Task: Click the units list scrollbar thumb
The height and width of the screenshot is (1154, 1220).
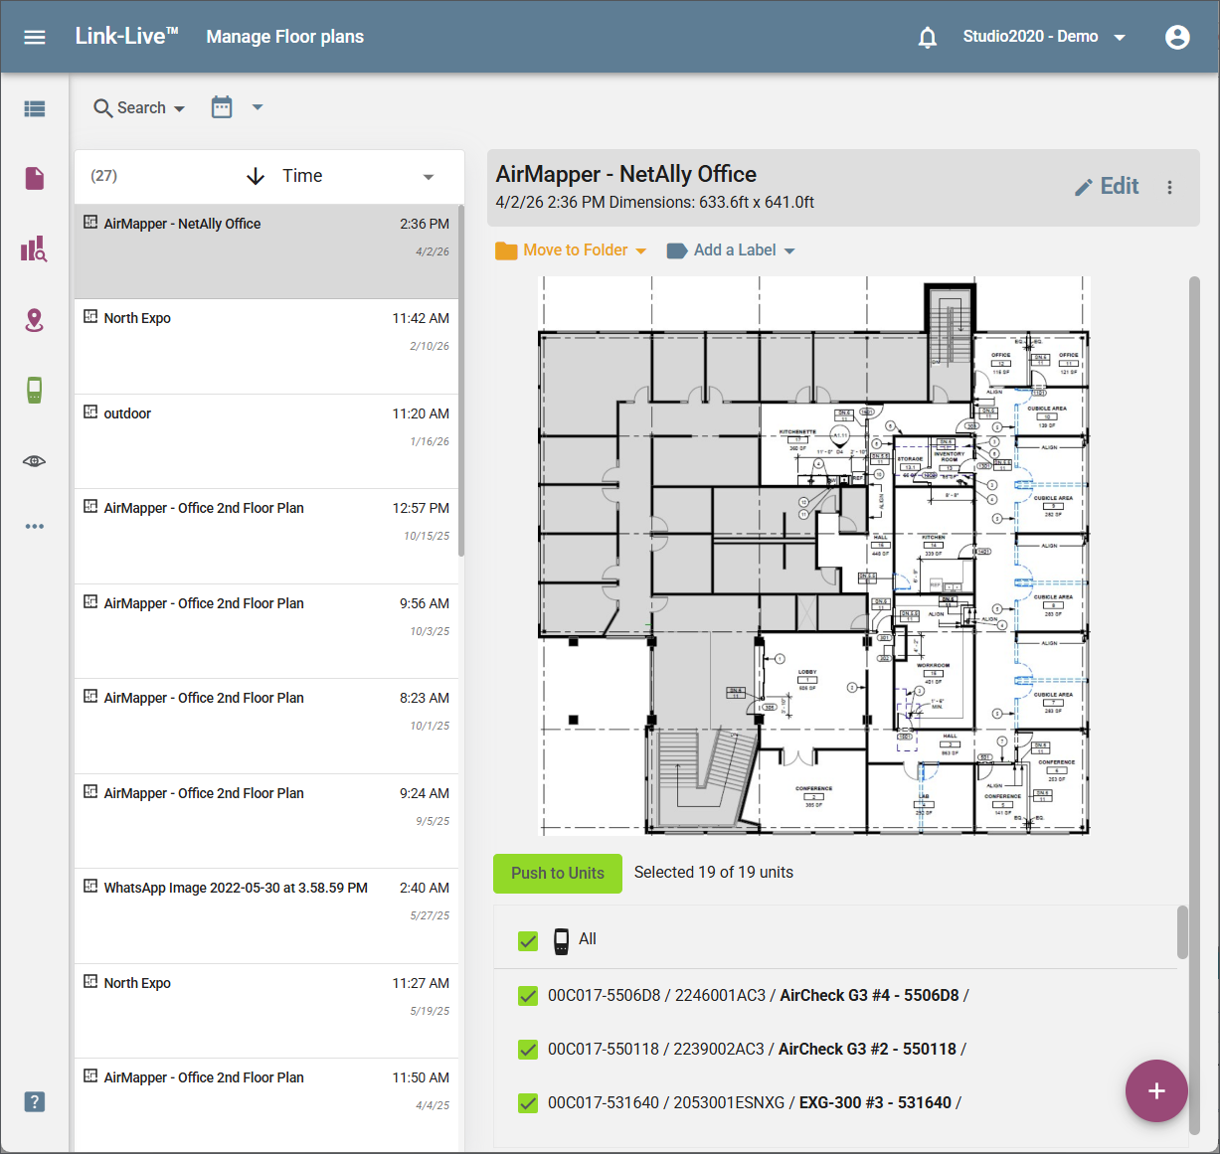Action: click(x=1182, y=931)
